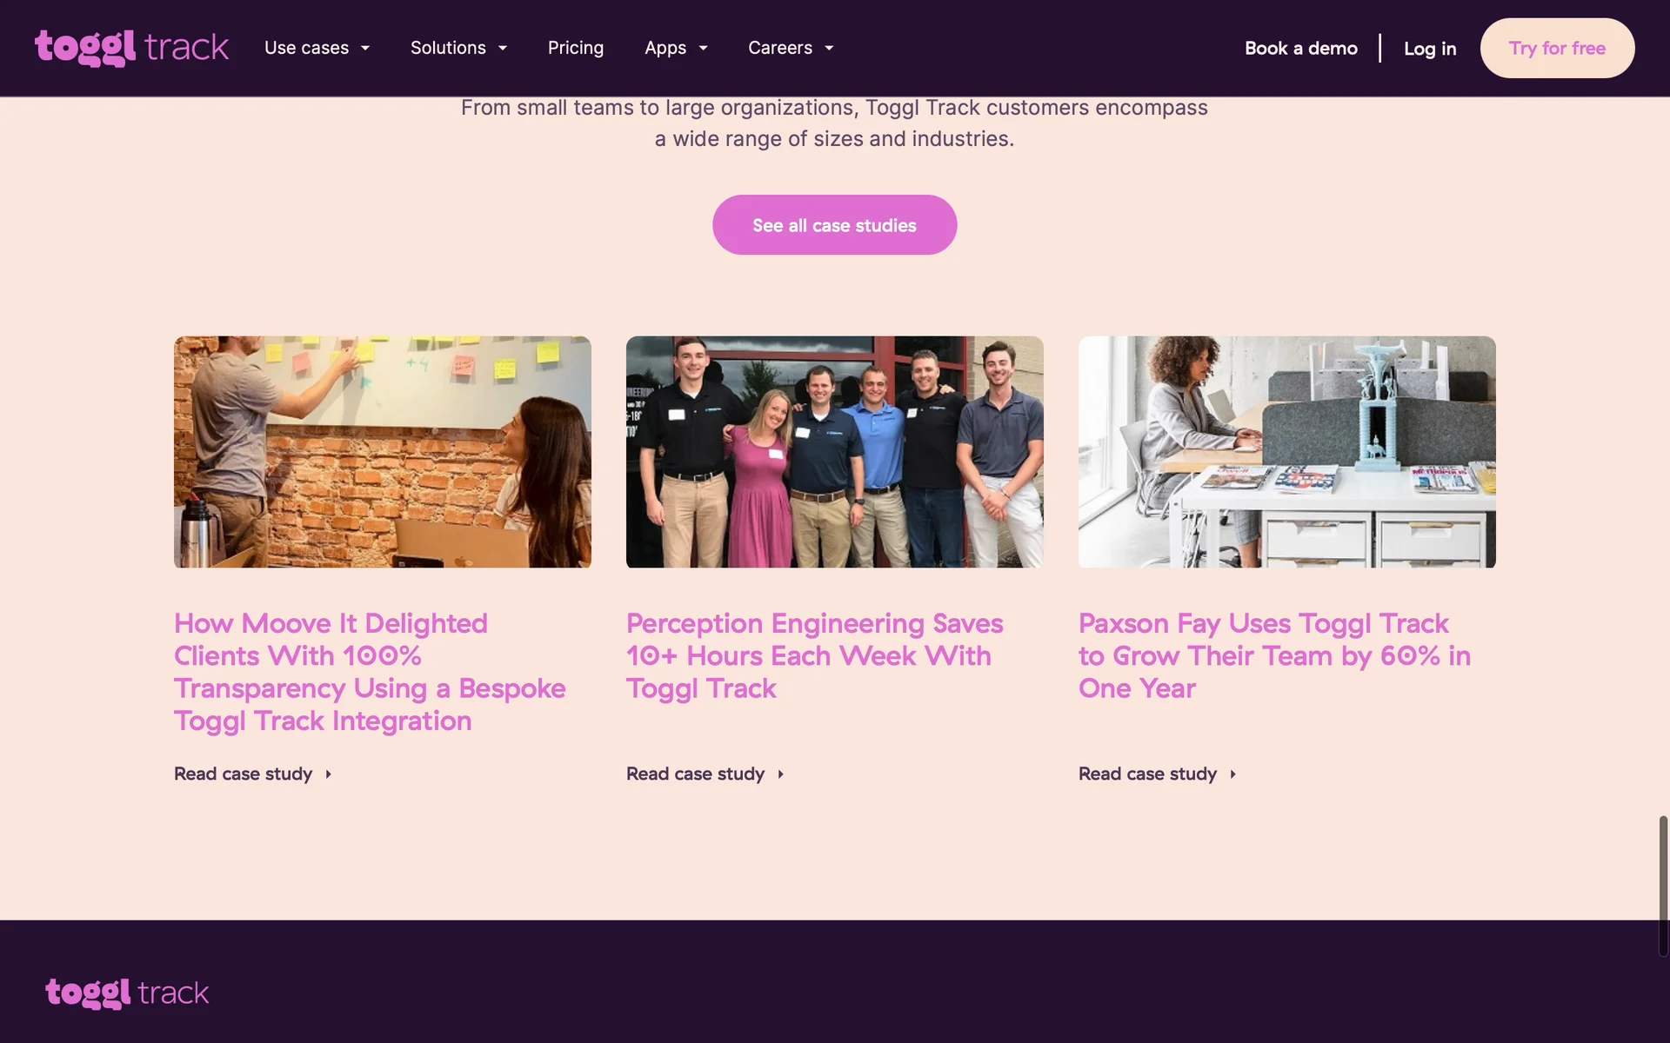Image resolution: width=1670 pixels, height=1043 pixels.
Task: Click the Toggl Track logo in header
Action: 131,48
